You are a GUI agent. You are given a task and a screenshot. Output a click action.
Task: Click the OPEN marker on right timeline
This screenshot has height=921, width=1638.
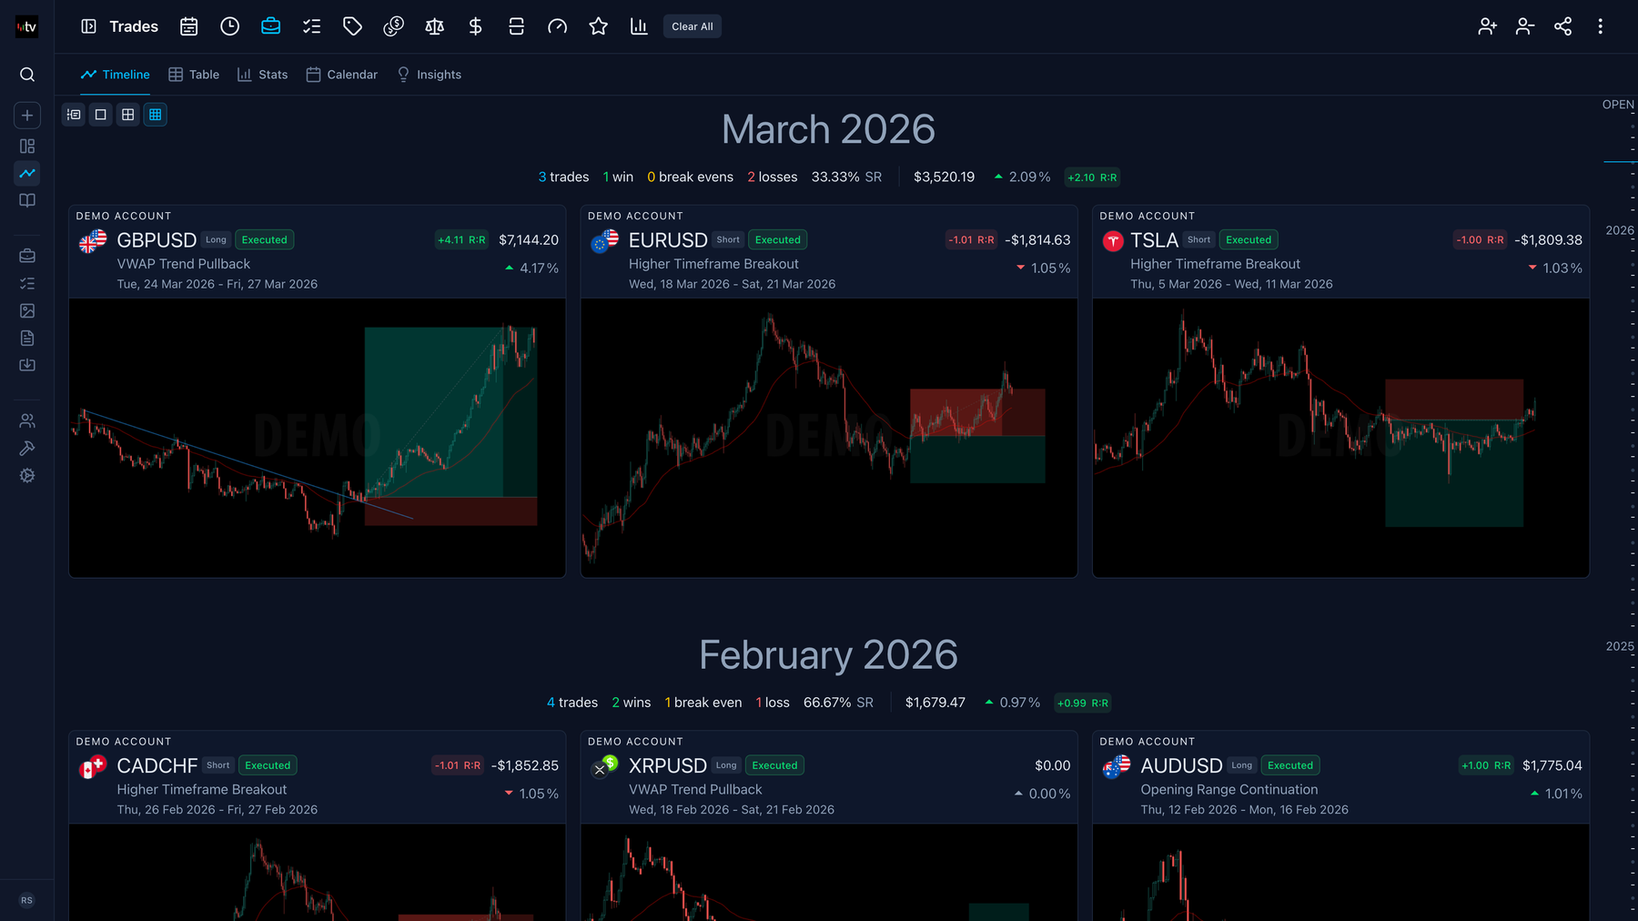point(1618,105)
